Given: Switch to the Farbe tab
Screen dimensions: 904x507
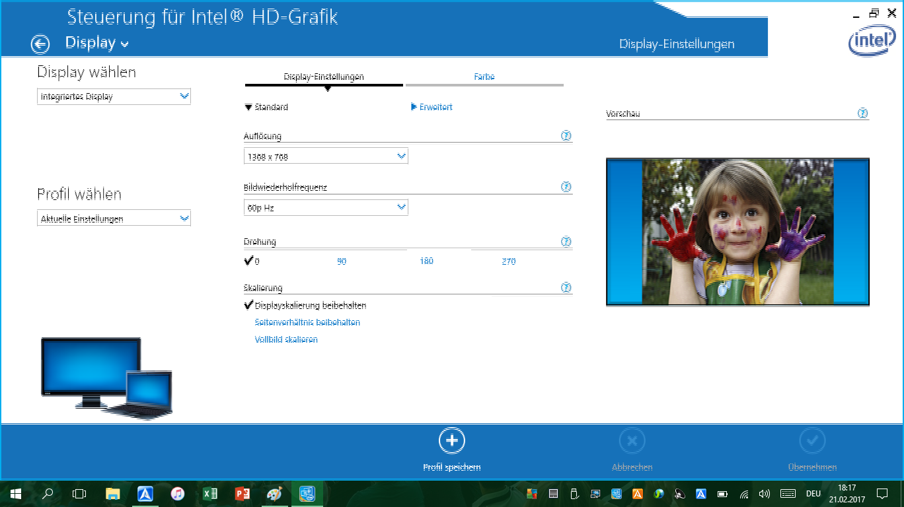Looking at the screenshot, I should [x=484, y=77].
